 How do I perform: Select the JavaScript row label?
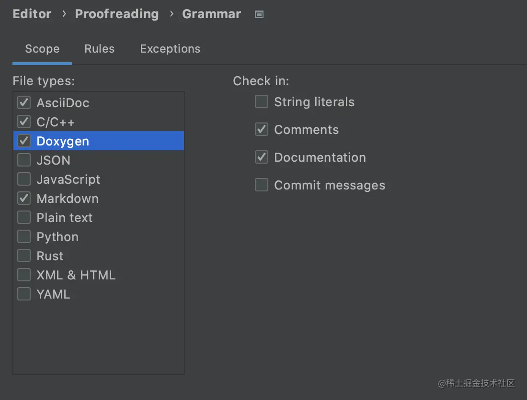[68, 179]
